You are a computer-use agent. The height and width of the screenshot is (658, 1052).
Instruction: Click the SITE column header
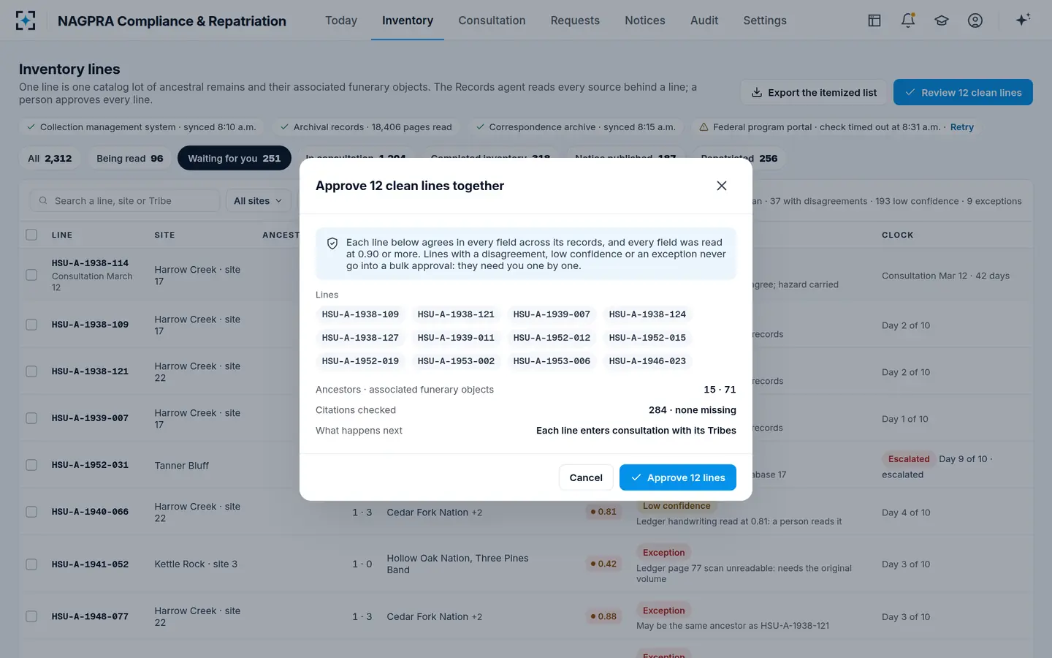click(164, 235)
